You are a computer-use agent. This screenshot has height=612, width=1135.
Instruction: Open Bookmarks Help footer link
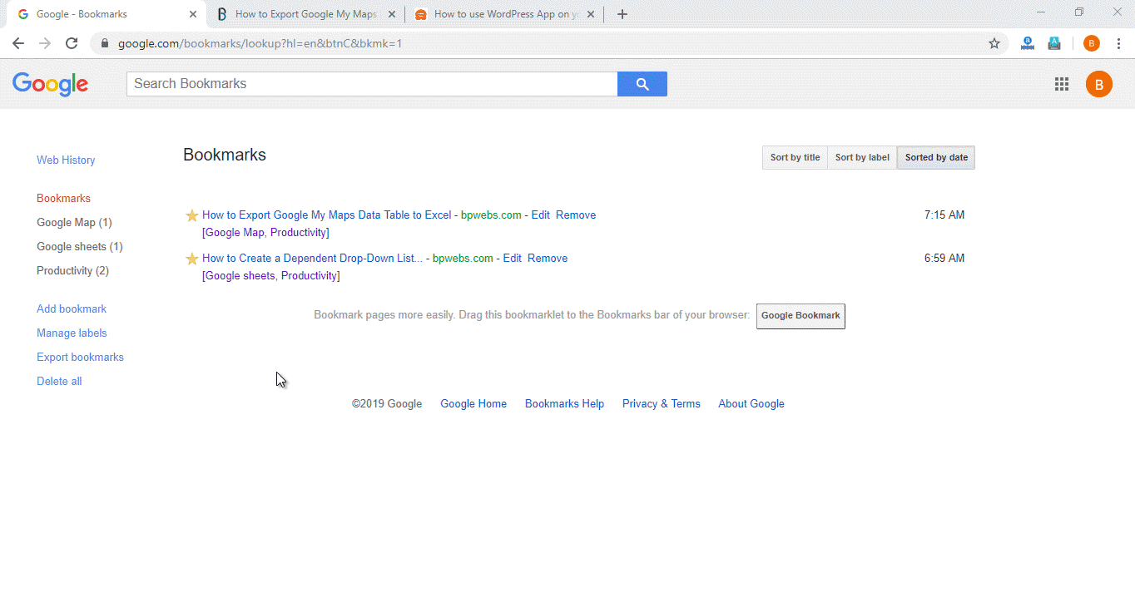(x=564, y=404)
